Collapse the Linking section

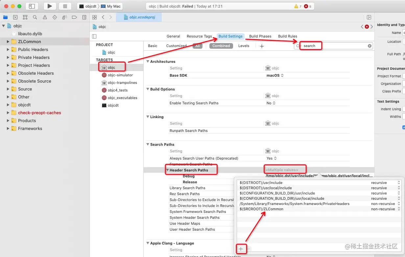(x=148, y=117)
